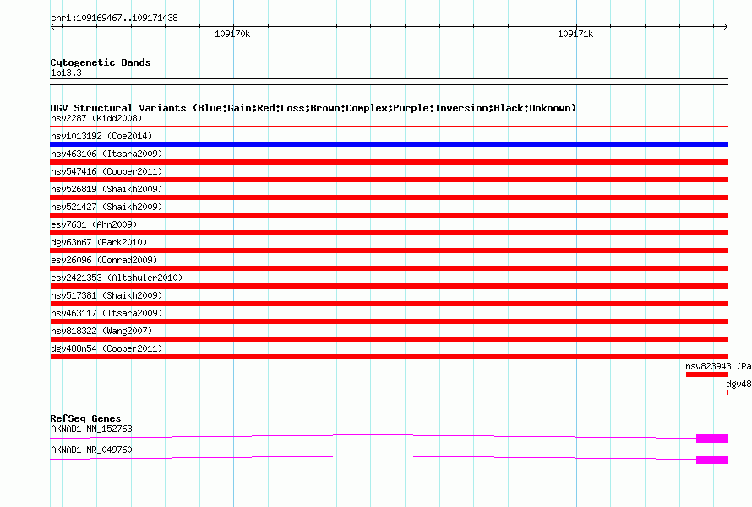Click the 1p13.3 band label
Viewport: 752px width, 507px height.
point(66,73)
